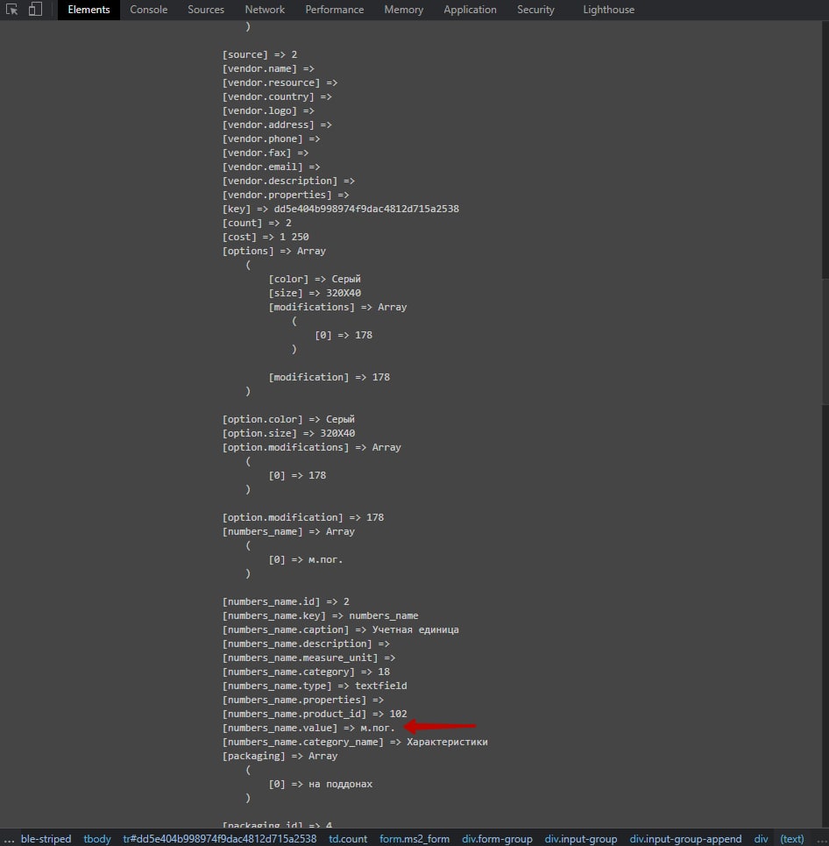This screenshot has height=846, width=829.
Task: Click the vertical scrollbar thumb
Action: click(x=825, y=341)
